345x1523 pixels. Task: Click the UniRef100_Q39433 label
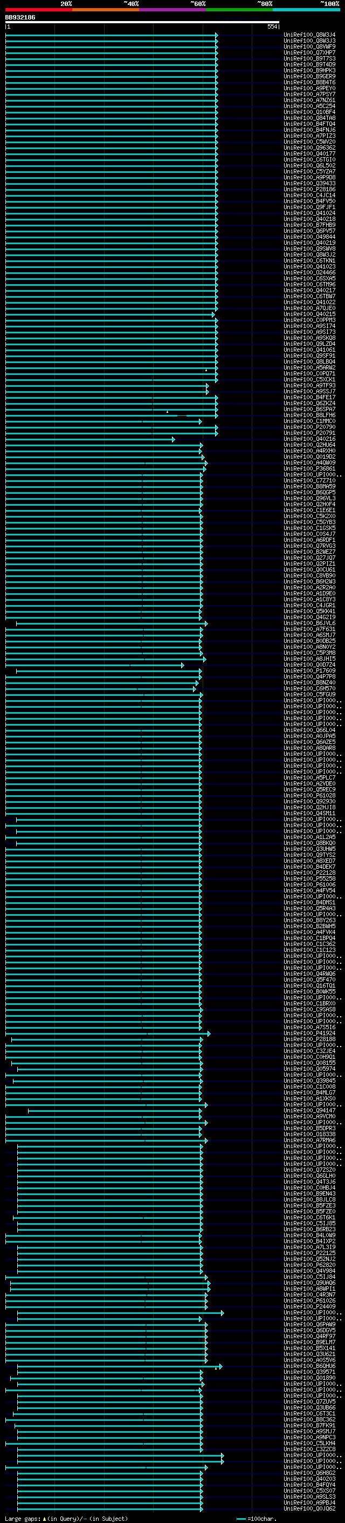[x=309, y=183]
